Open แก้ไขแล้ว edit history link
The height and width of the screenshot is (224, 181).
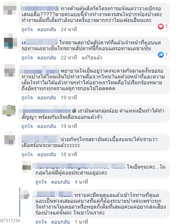pos(92,58)
